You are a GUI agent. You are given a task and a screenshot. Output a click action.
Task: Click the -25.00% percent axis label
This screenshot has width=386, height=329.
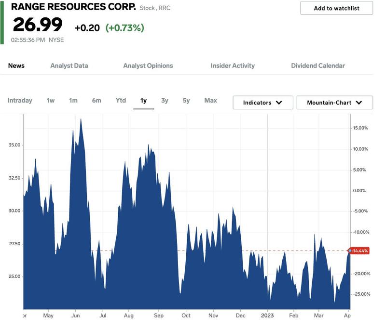361,294
